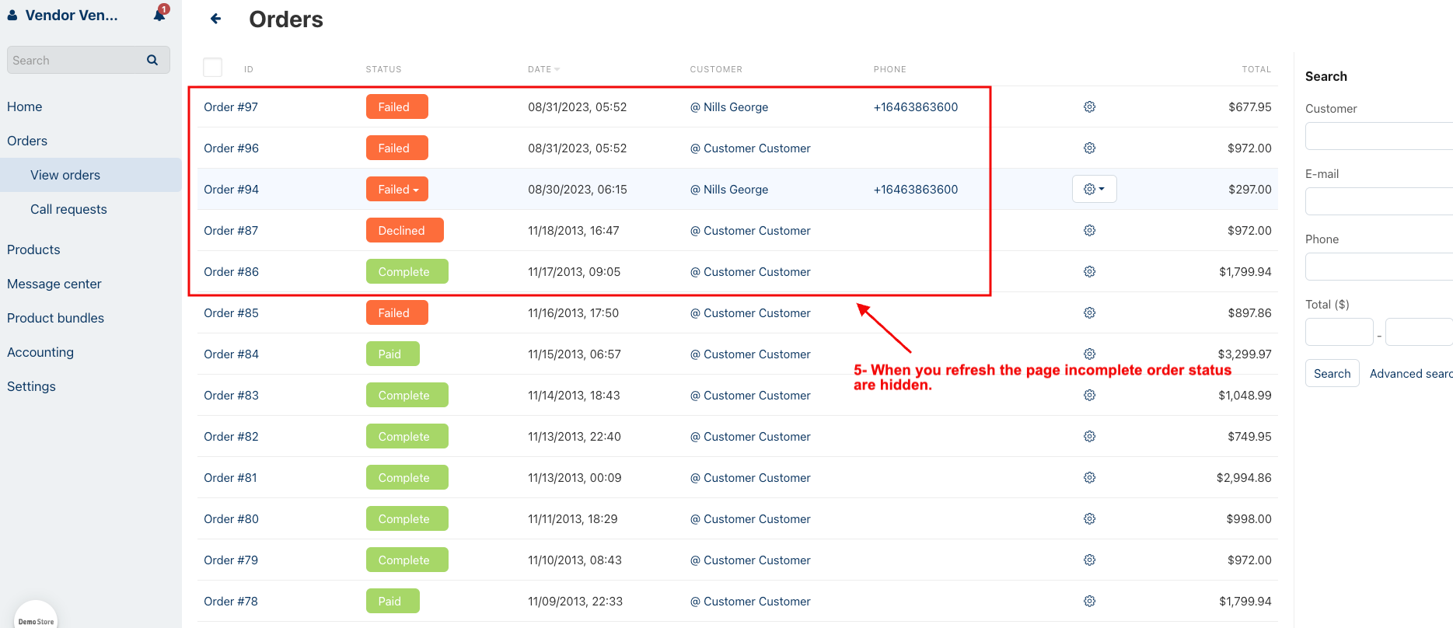This screenshot has height=628, width=1453.
Task: Click Declined status badge of Order #87
Action: point(405,230)
